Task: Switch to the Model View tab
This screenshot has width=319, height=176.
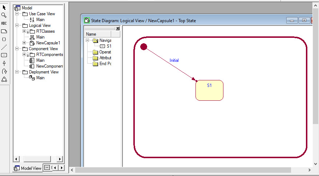Action: (x=28, y=168)
